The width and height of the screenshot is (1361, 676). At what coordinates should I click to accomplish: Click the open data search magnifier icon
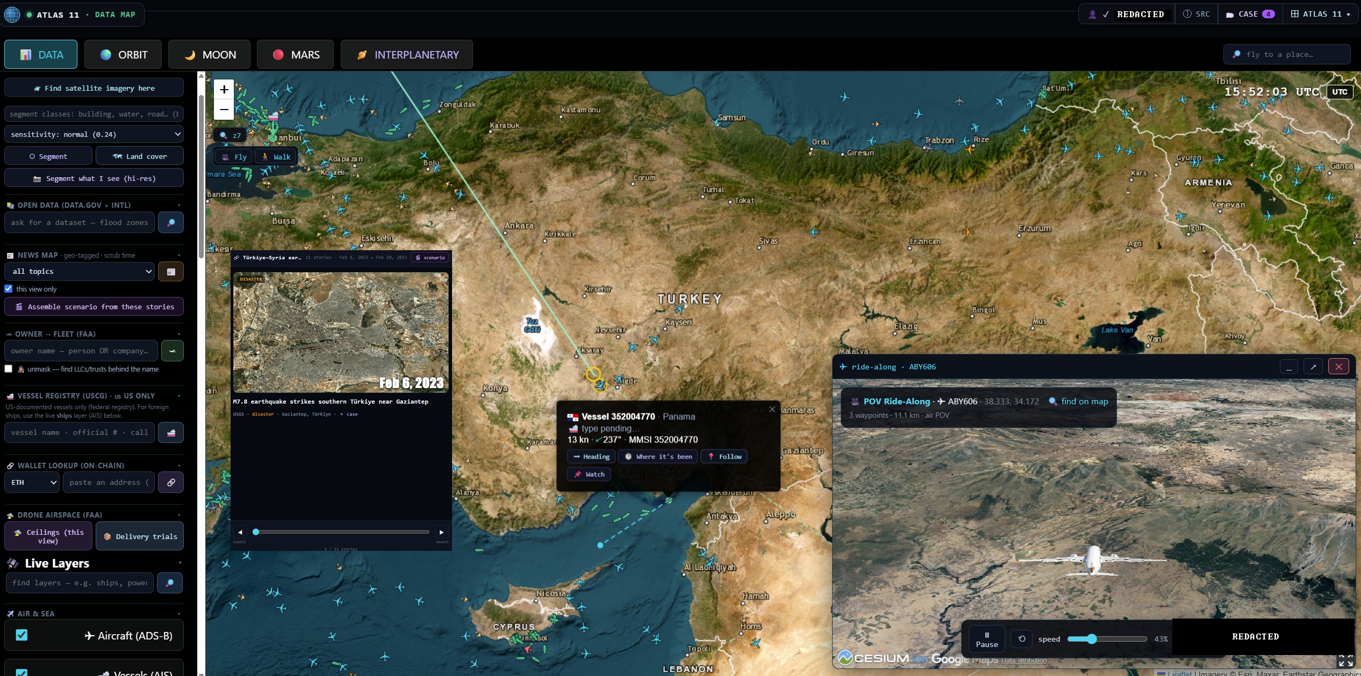[x=171, y=222]
